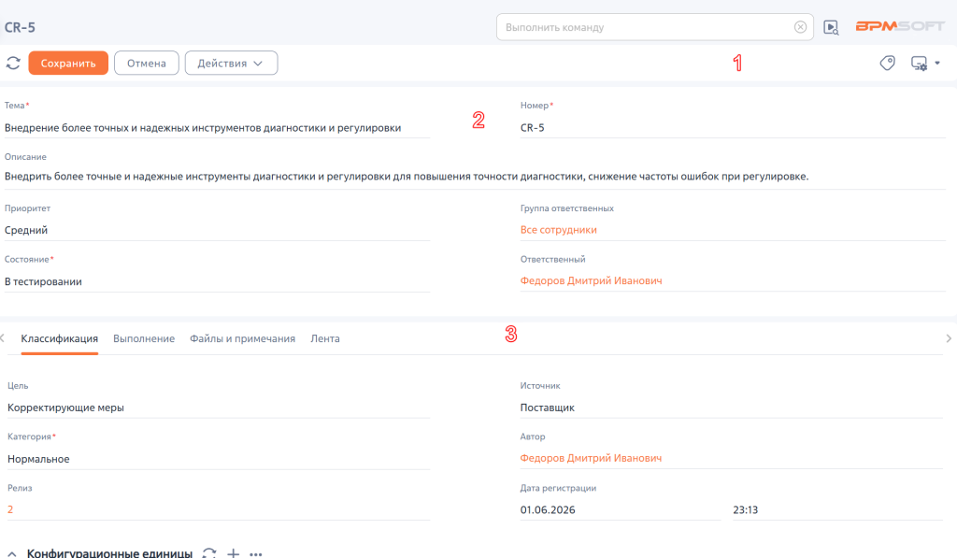
Task: Expand the view settings dropdown arrow
Action: tap(937, 63)
